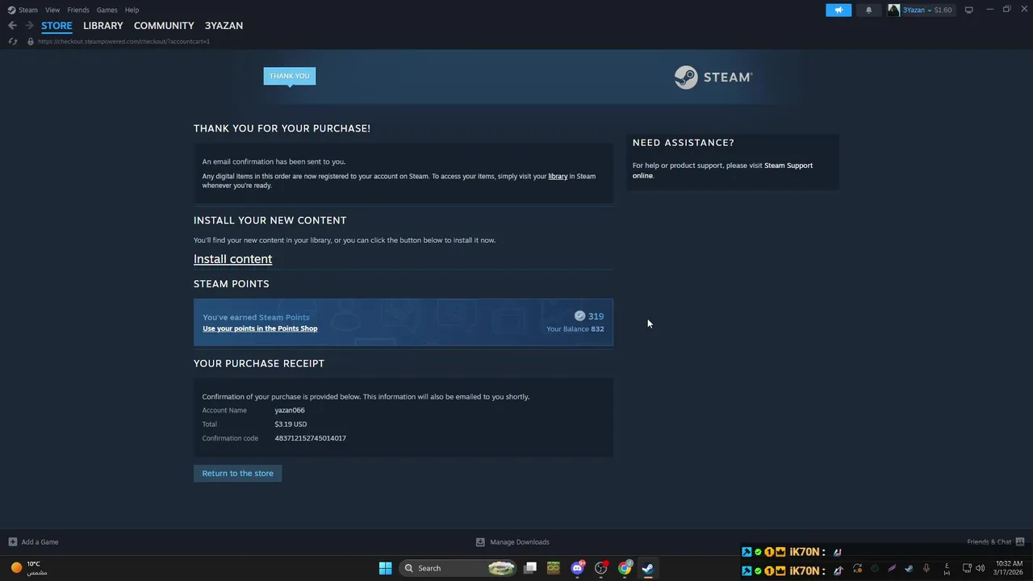1033x581 pixels.
Task: Open the View menu
Action: 52,10
